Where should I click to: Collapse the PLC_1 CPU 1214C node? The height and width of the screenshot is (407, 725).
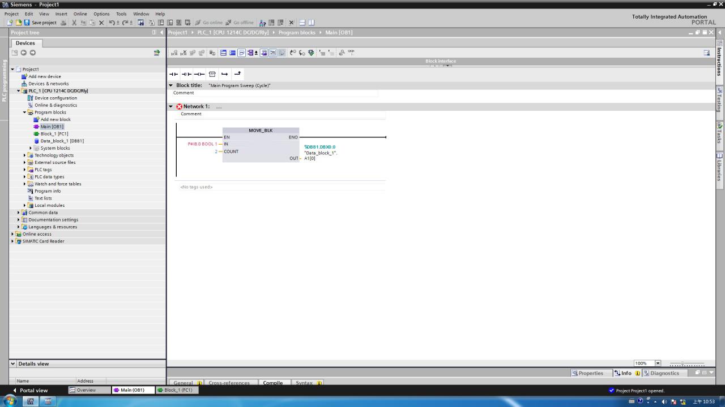19,90
